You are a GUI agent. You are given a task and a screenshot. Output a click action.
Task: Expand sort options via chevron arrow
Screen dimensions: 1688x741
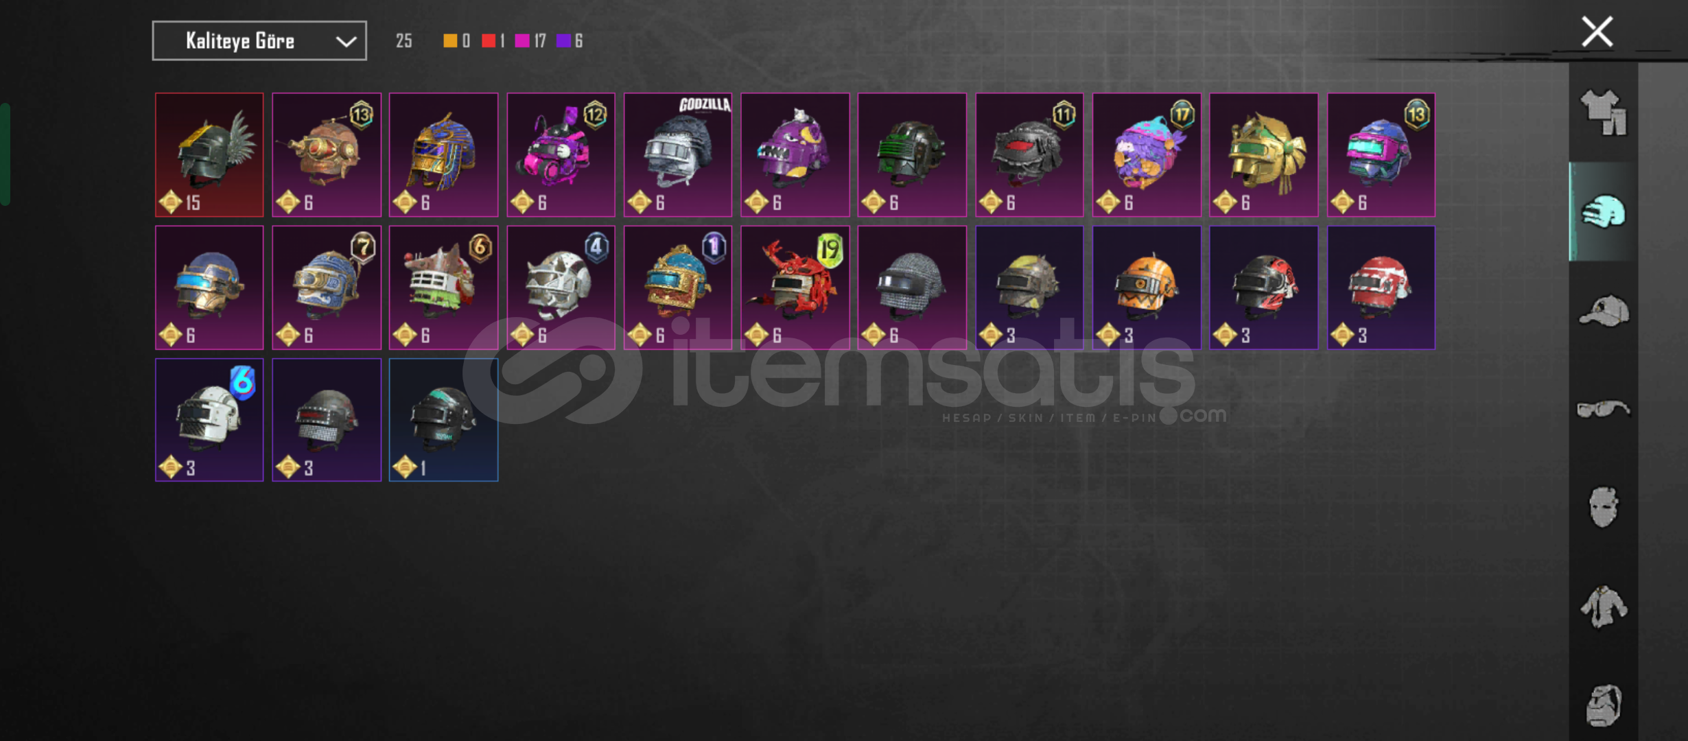[x=346, y=42]
